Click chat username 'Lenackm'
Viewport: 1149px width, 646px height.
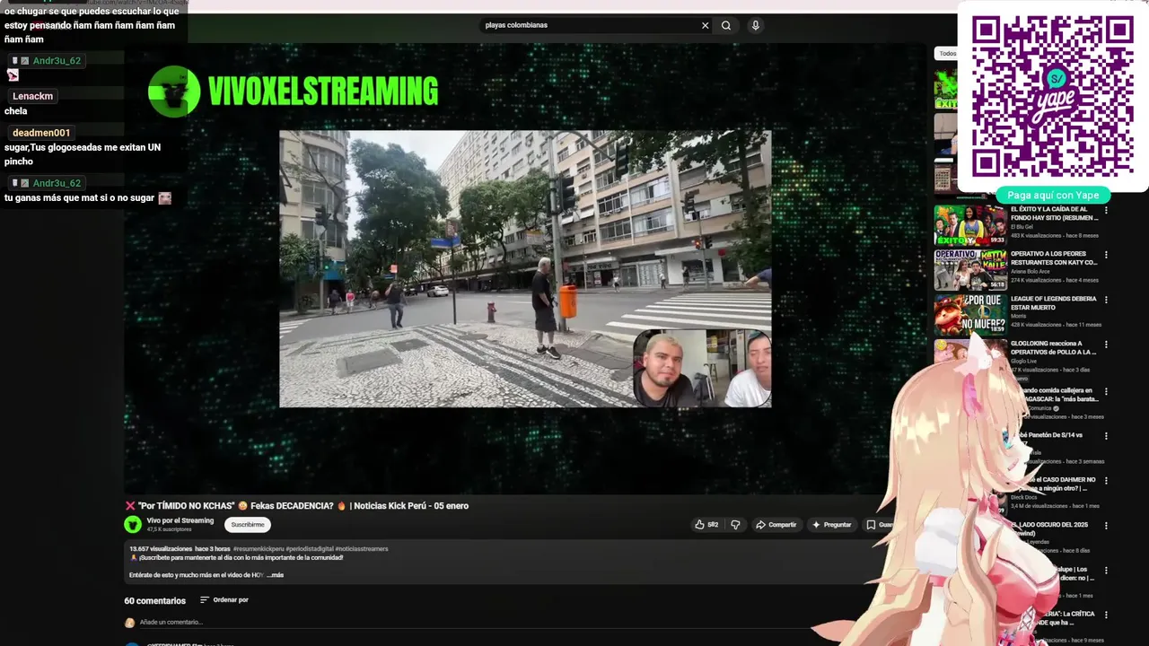click(33, 96)
